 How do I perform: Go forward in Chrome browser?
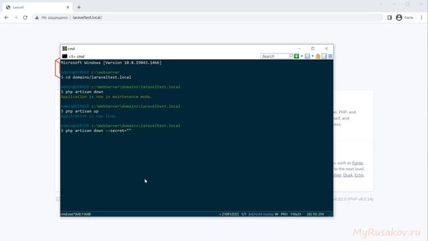pyautogui.click(x=16, y=17)
